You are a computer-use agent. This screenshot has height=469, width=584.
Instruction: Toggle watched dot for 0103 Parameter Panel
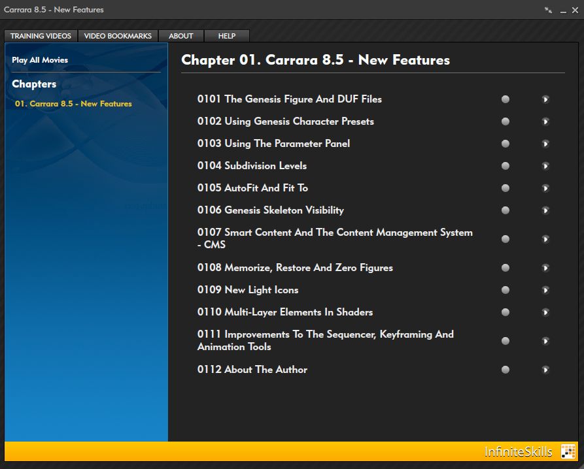click(x=506, y=144)
